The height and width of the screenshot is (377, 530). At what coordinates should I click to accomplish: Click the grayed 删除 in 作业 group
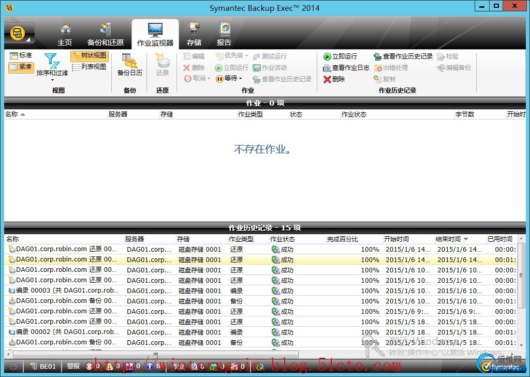coord(194,68)
